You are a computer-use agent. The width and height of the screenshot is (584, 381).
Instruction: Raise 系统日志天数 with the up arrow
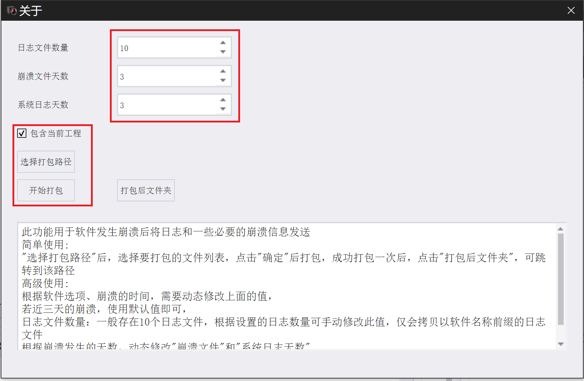point(223,100)
